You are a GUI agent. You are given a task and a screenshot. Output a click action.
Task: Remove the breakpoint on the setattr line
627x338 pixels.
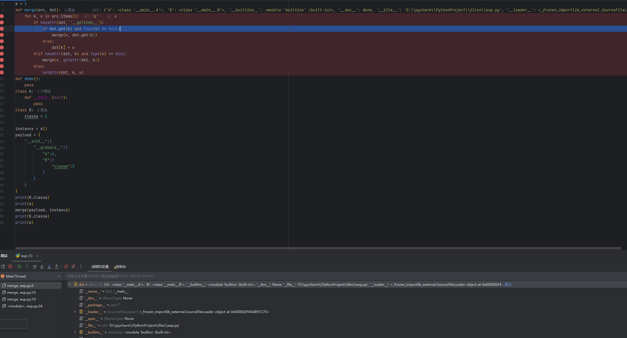tap(2, 72)
